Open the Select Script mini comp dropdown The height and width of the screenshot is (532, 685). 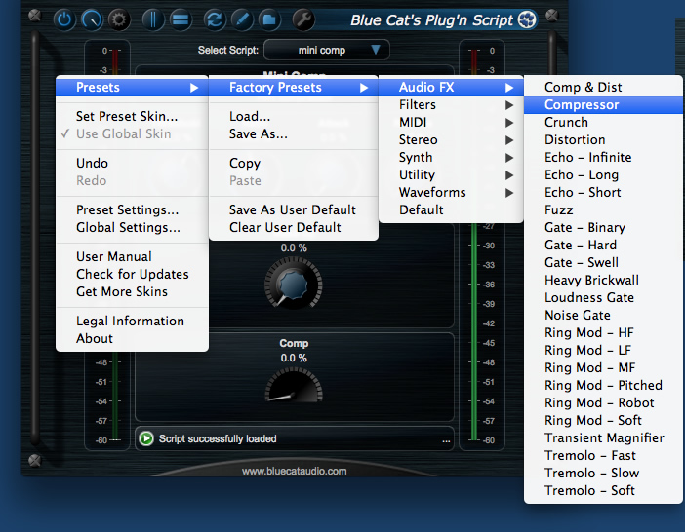coord(326,50)
